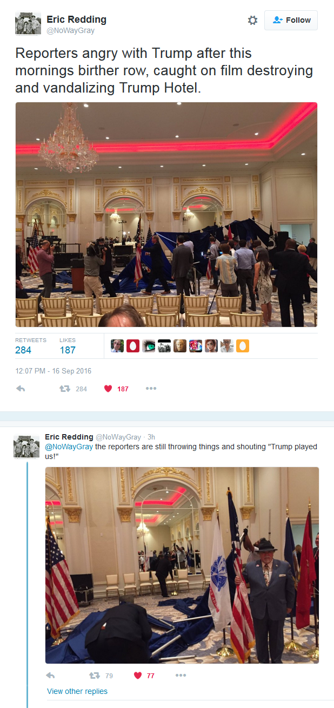Viewport: 334px width, 708px height.
Task: Follow Eric Redding
Action: pyautogui.click(x=291, y=20)
